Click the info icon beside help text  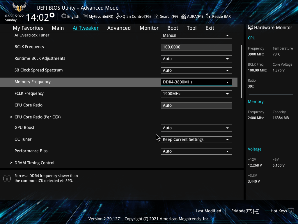[7, 178]
